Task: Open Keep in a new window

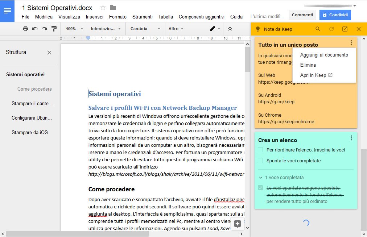Action: [345, 29]
